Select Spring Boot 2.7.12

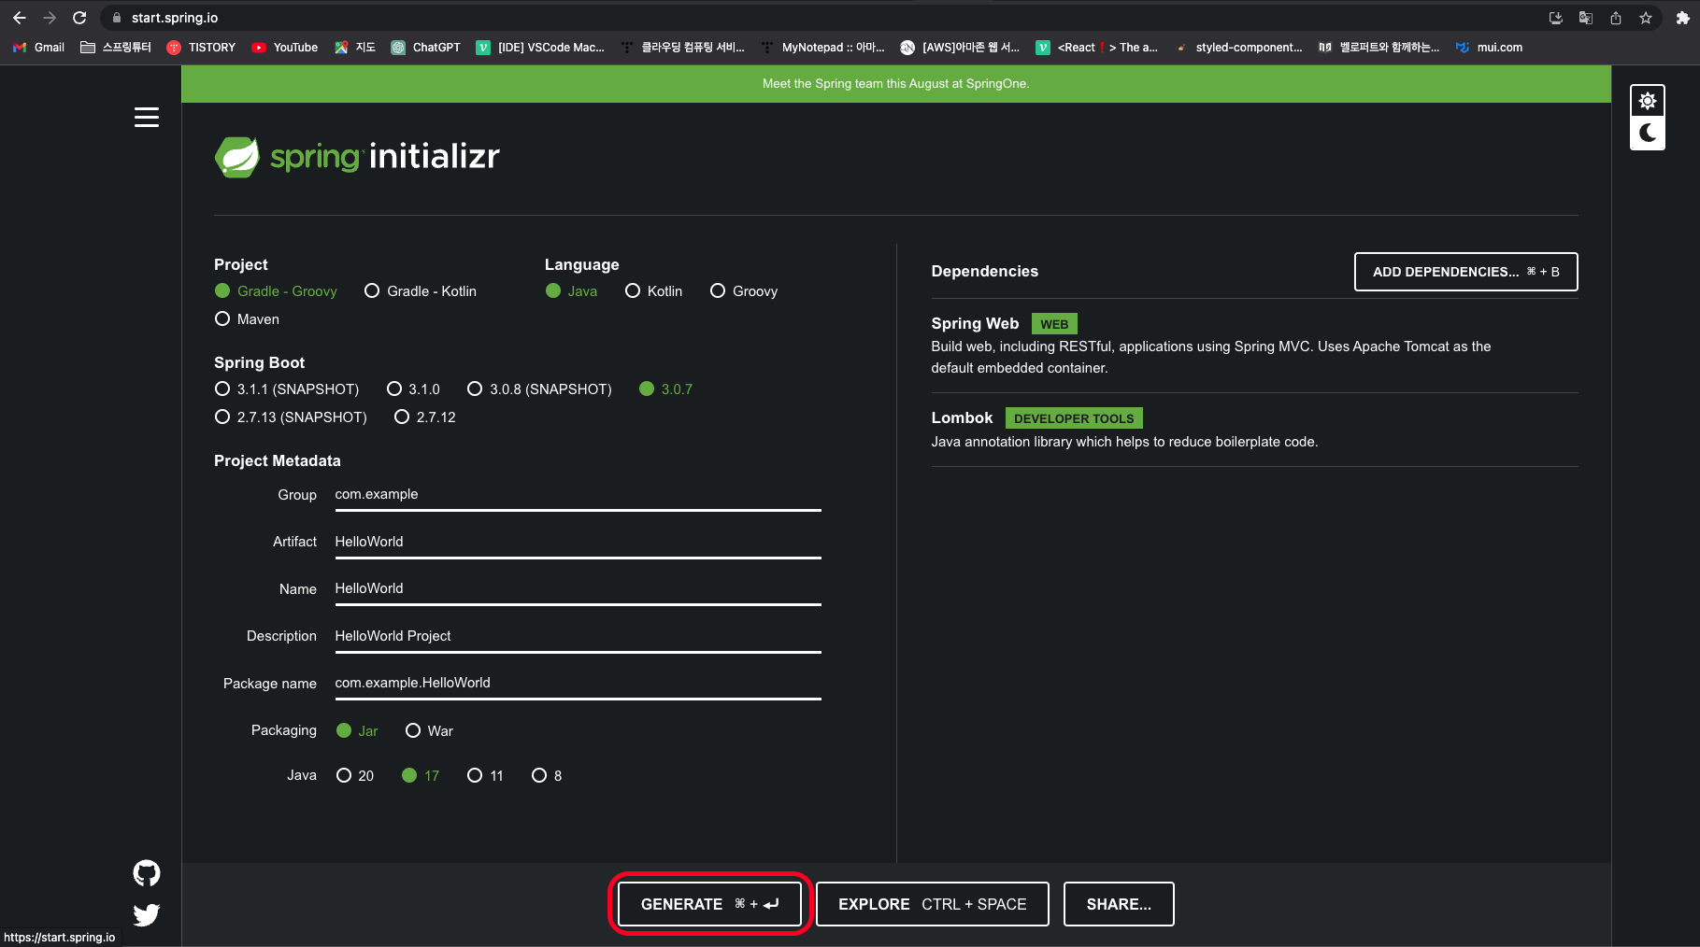425,417
